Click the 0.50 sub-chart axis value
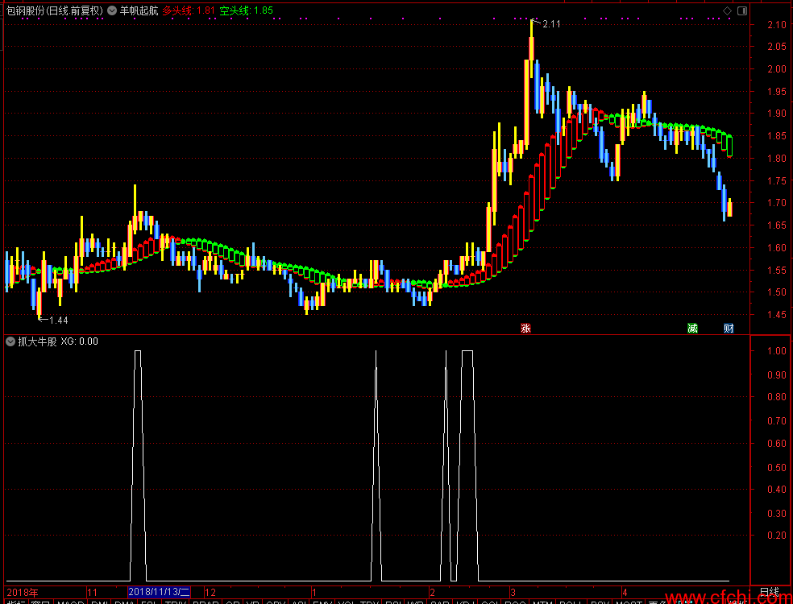 point(776,468)
